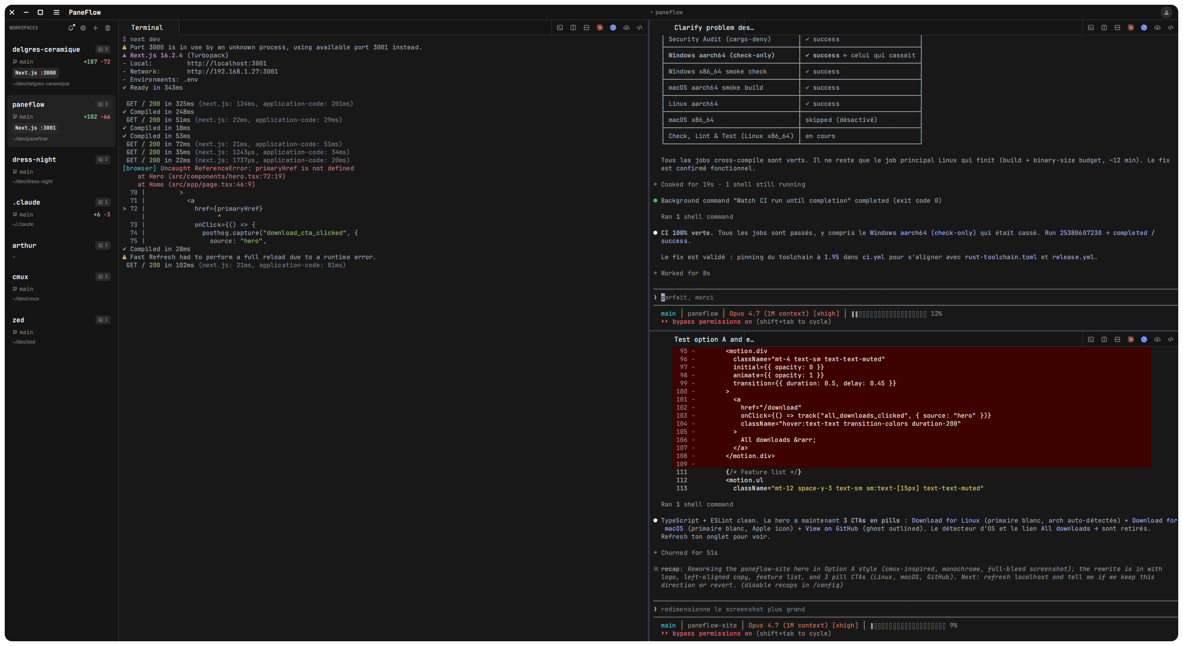Image resolution: width=1183 pixels, height=646 pixels.
Task: Open the cmux workspace
Action: (61, 287)
